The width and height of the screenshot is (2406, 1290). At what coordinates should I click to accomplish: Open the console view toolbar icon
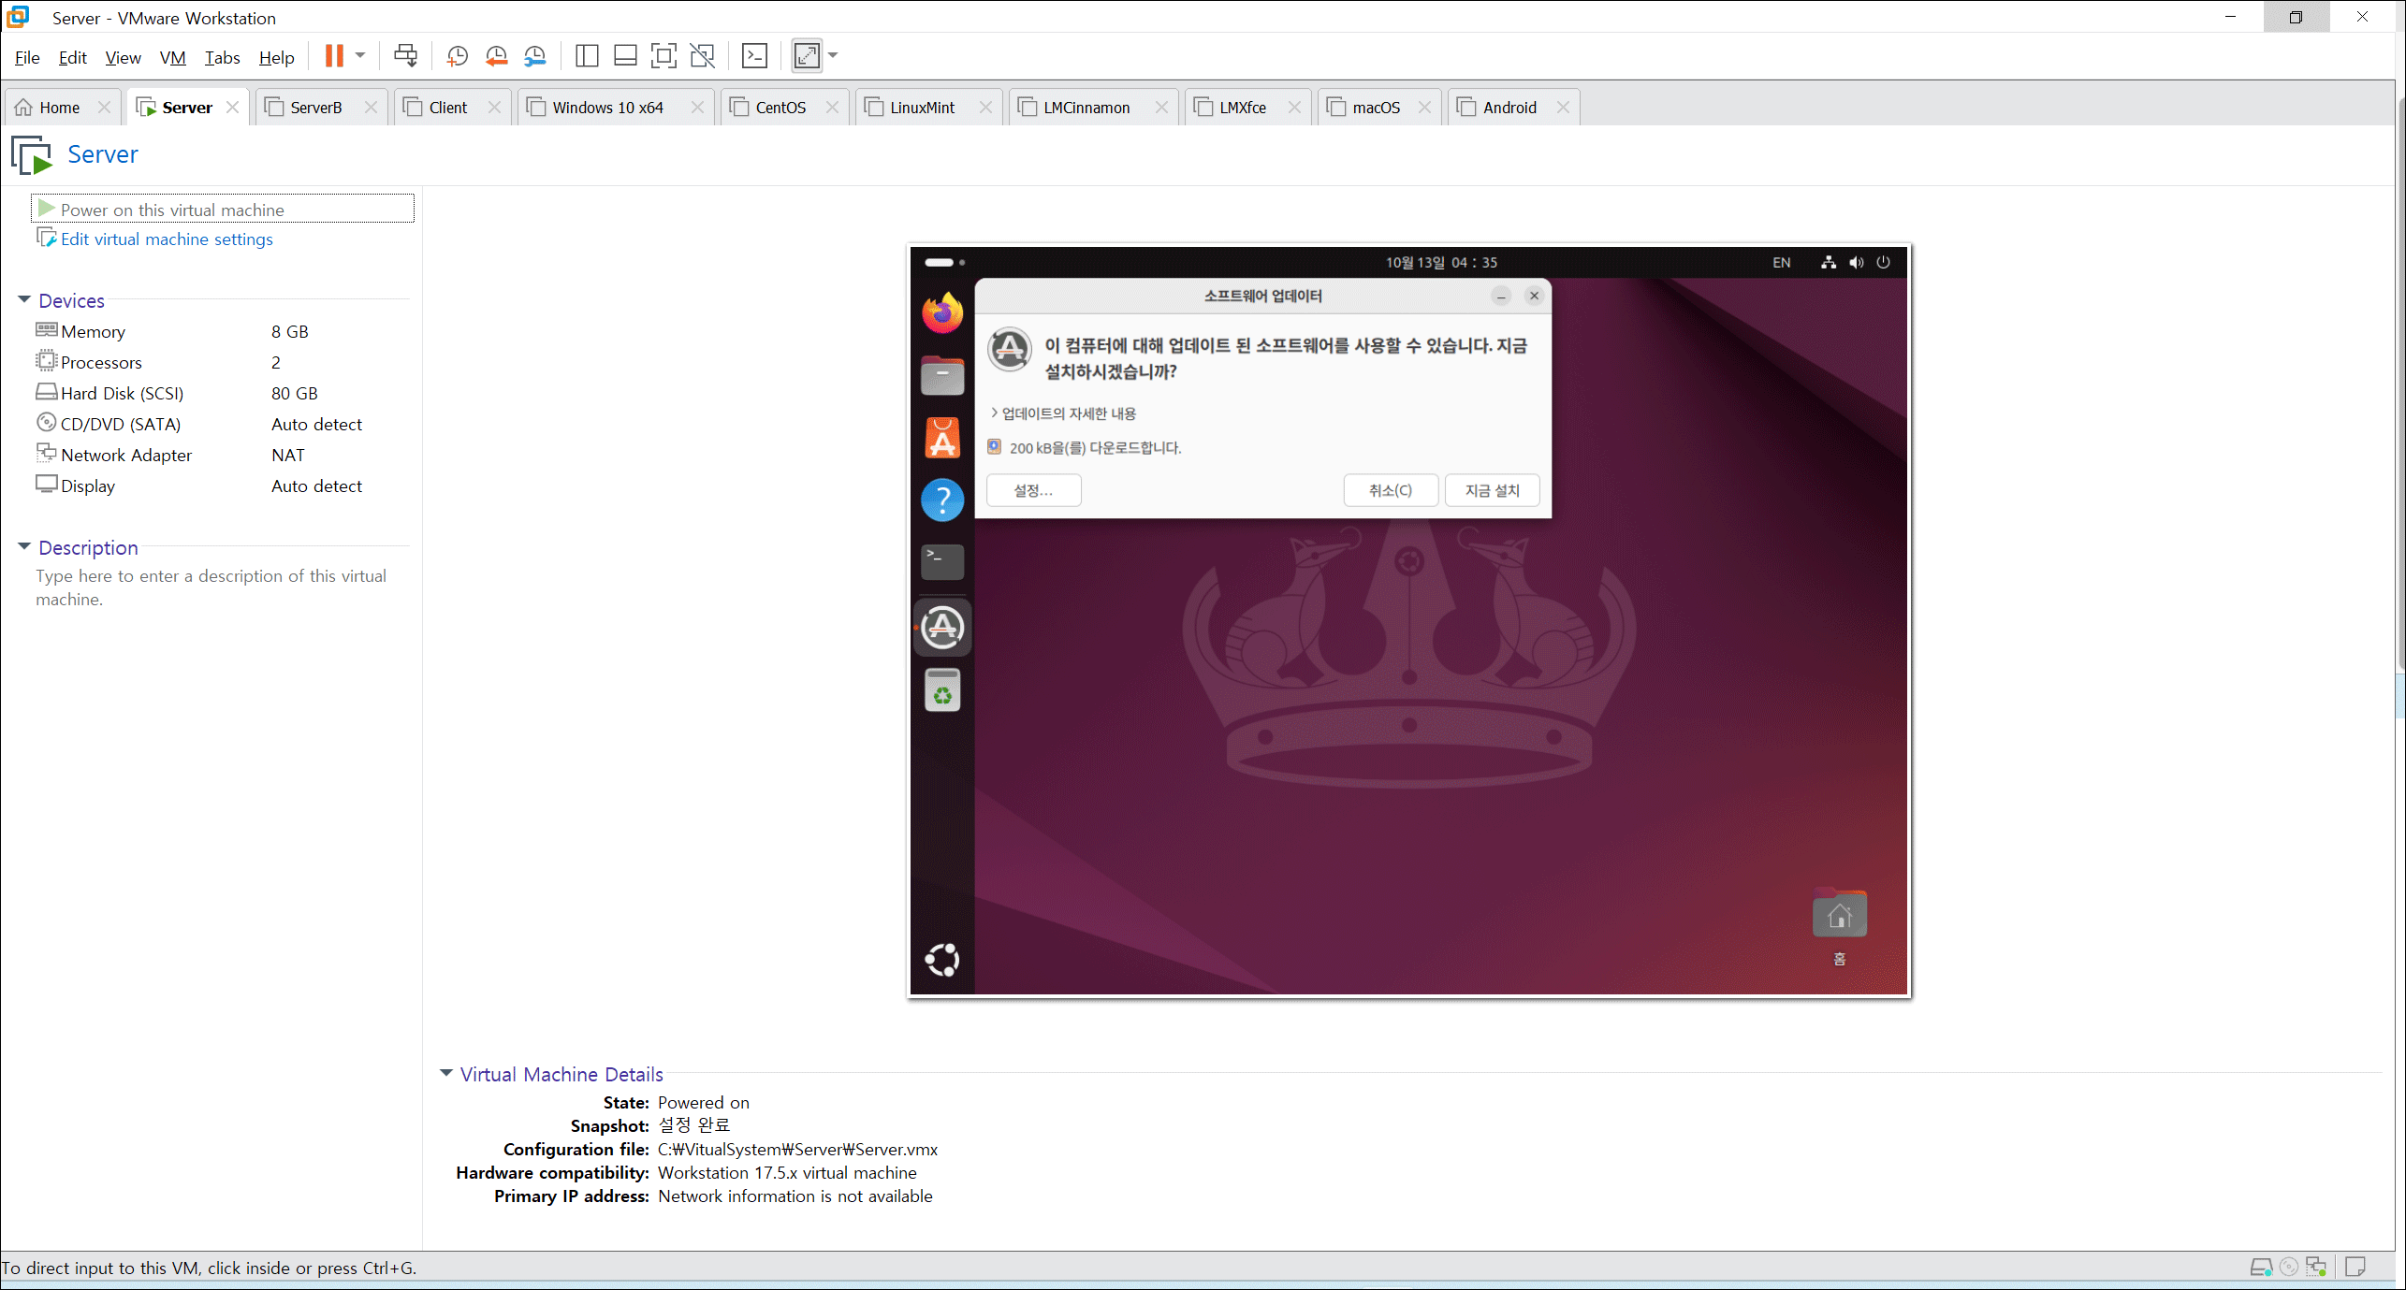[754, 56]
